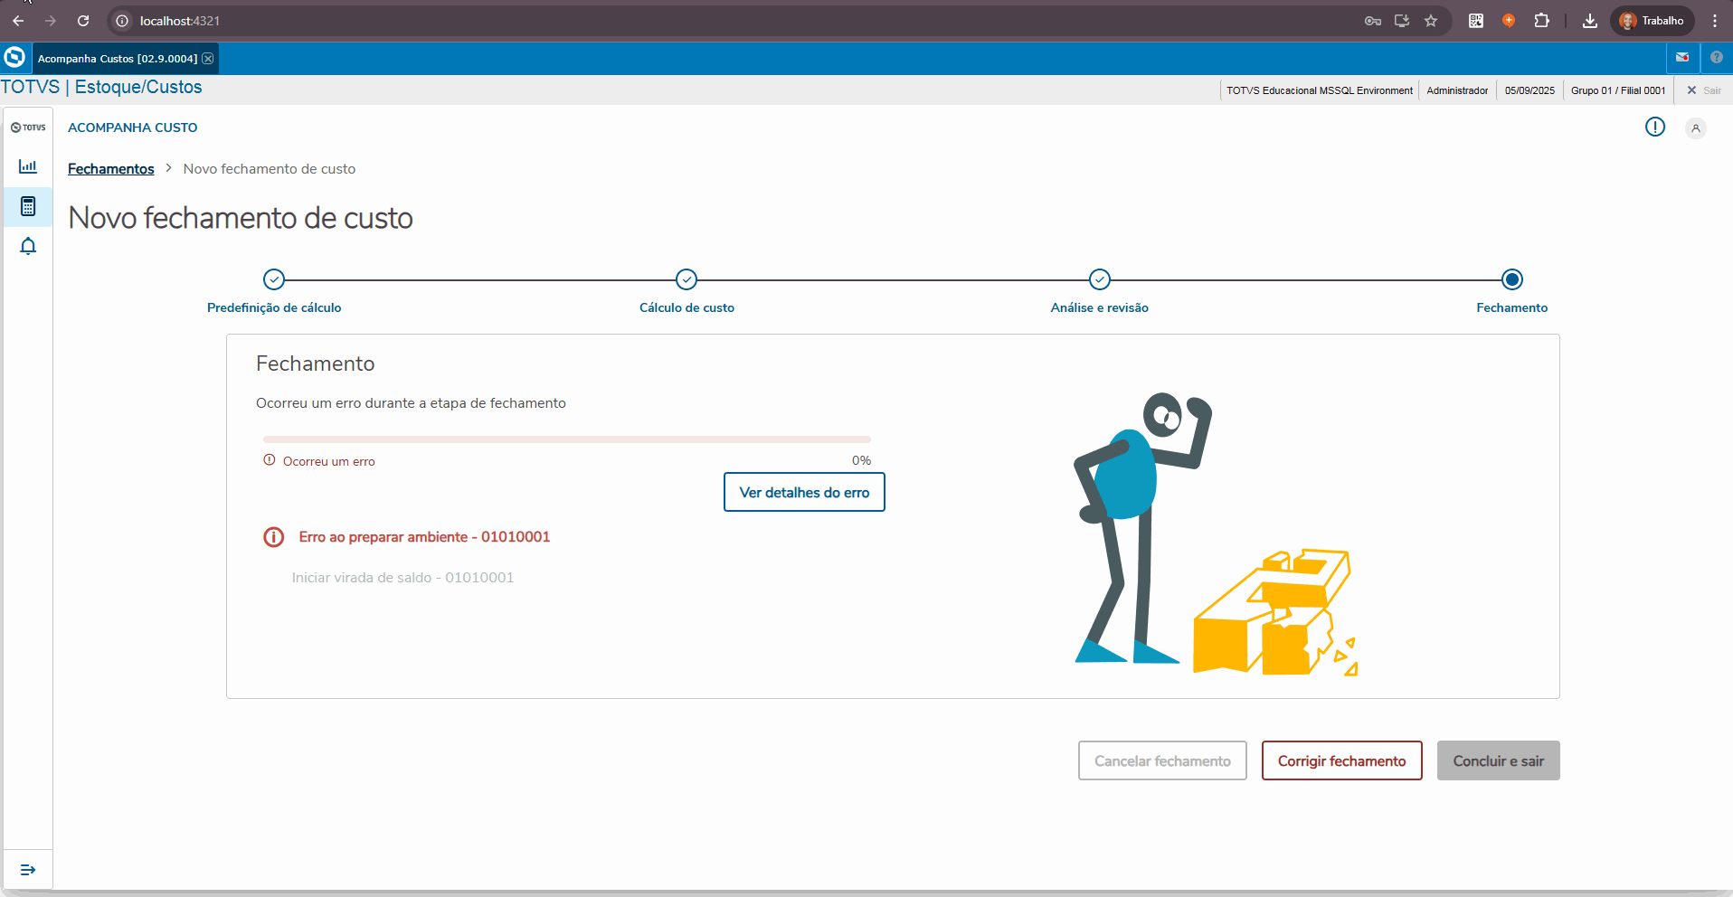Click the browser forward arrow
Screen dimensions: 1733x897
click(51, 21)
